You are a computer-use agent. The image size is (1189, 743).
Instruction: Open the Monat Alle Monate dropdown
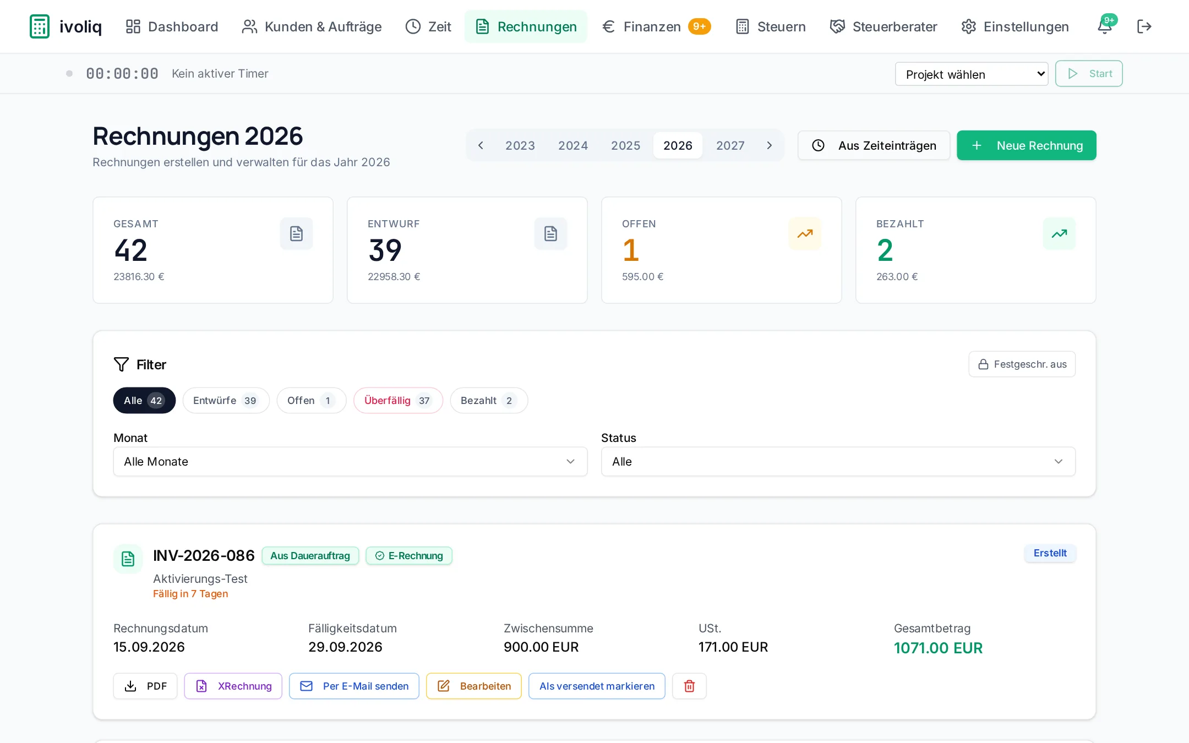coord(350,461)
